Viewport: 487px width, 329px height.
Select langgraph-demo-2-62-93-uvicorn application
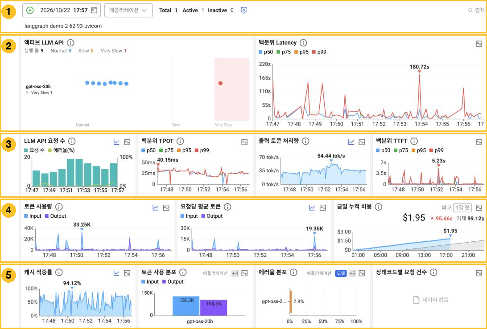[63, 26]
